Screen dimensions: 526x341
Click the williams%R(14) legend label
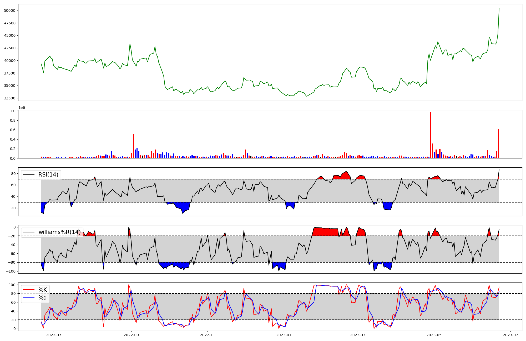pyautogui.click(x=59, y=232)
